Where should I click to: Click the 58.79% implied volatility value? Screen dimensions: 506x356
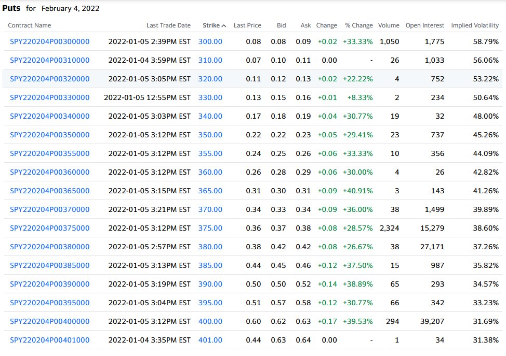(486, 41)
